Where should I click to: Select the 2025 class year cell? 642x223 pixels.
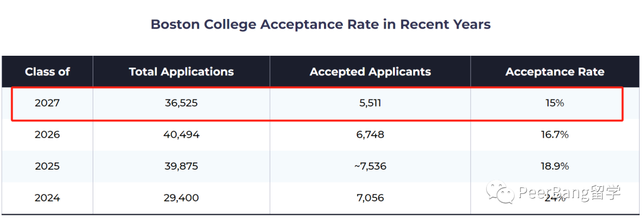pyautogui.click(x=48, y=166)
